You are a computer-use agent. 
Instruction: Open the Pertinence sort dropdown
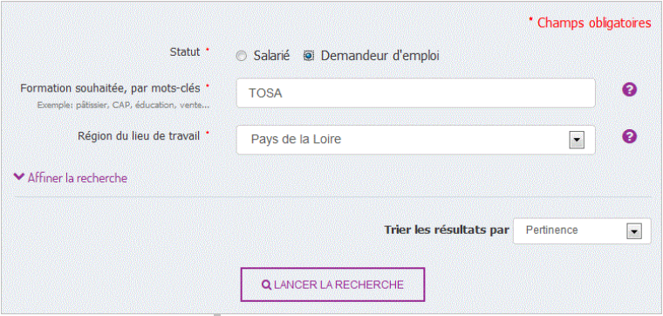[x=582, y=231]
